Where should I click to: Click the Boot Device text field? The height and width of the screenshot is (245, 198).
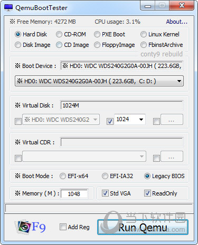[122, 66]
